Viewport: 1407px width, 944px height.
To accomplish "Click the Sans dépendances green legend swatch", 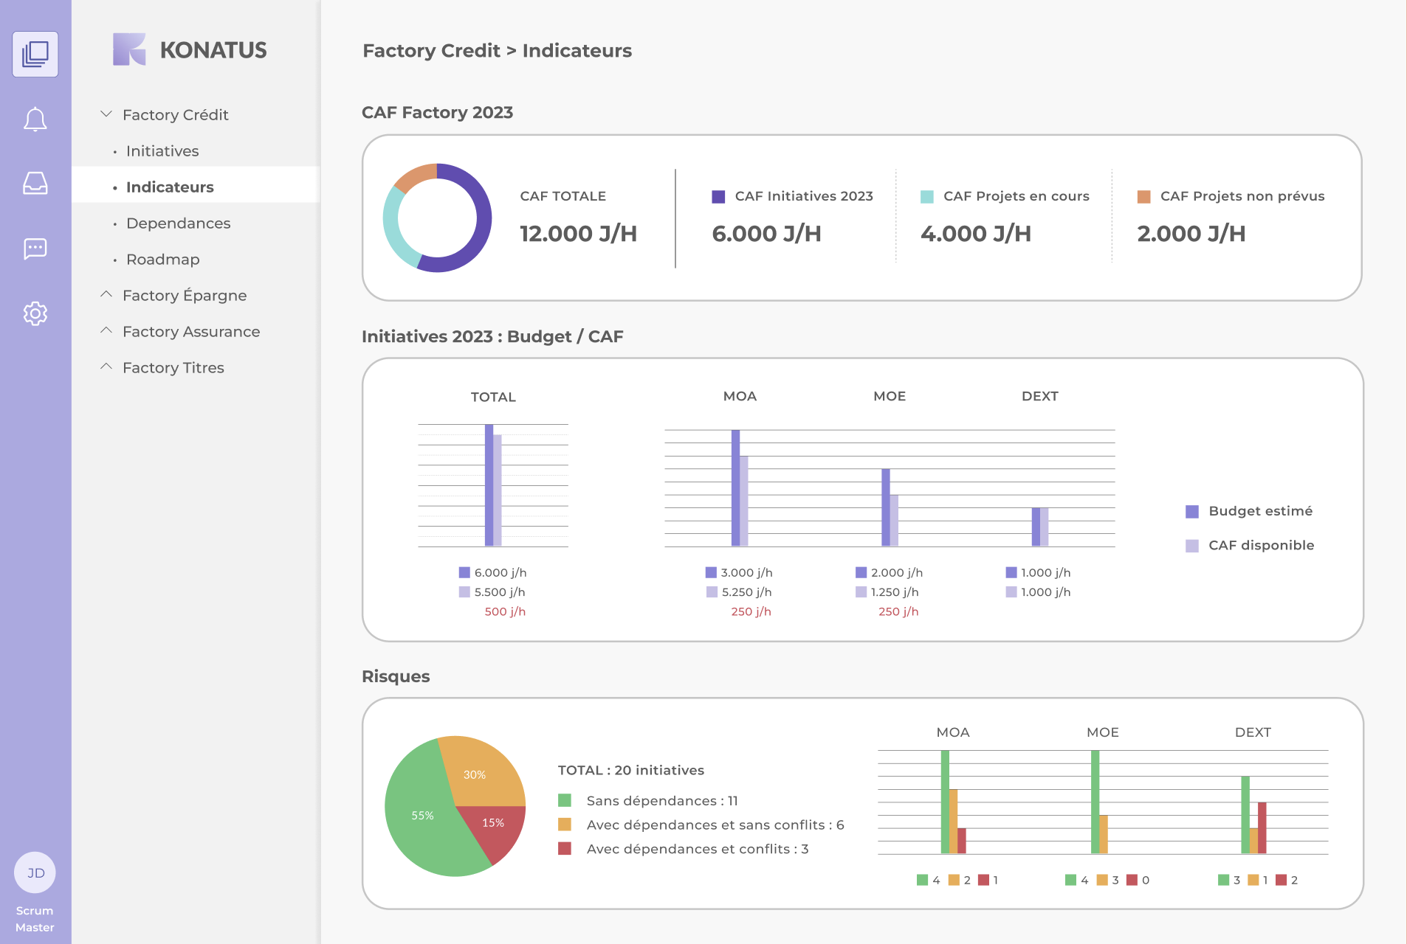I will (x=565, y=800).
